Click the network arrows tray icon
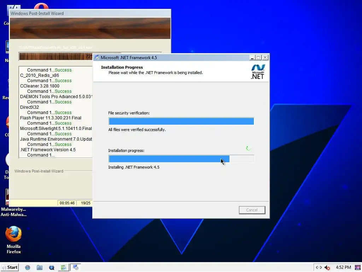This screenshot has height=272, width=362. pos(319,267)
